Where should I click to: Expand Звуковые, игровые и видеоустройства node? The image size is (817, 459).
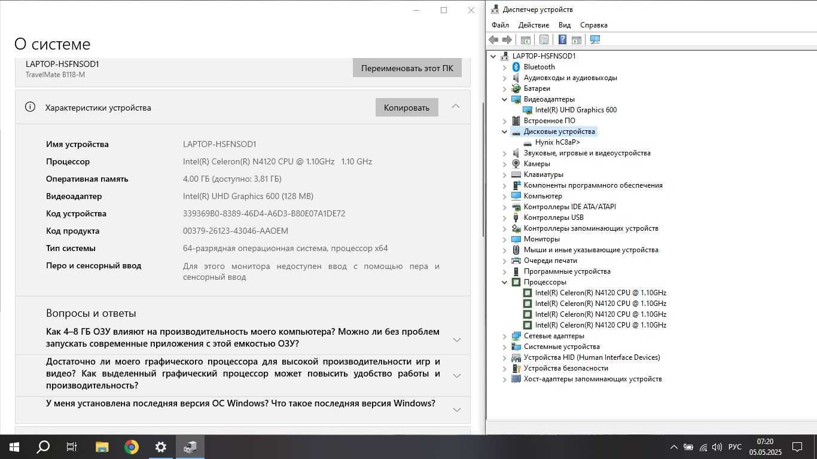(x=505, y=153)
